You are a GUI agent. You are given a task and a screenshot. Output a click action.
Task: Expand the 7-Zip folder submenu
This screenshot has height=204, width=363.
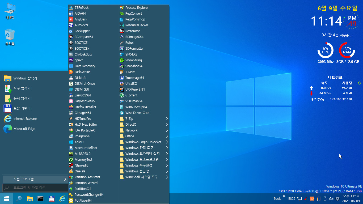point(144,119)
